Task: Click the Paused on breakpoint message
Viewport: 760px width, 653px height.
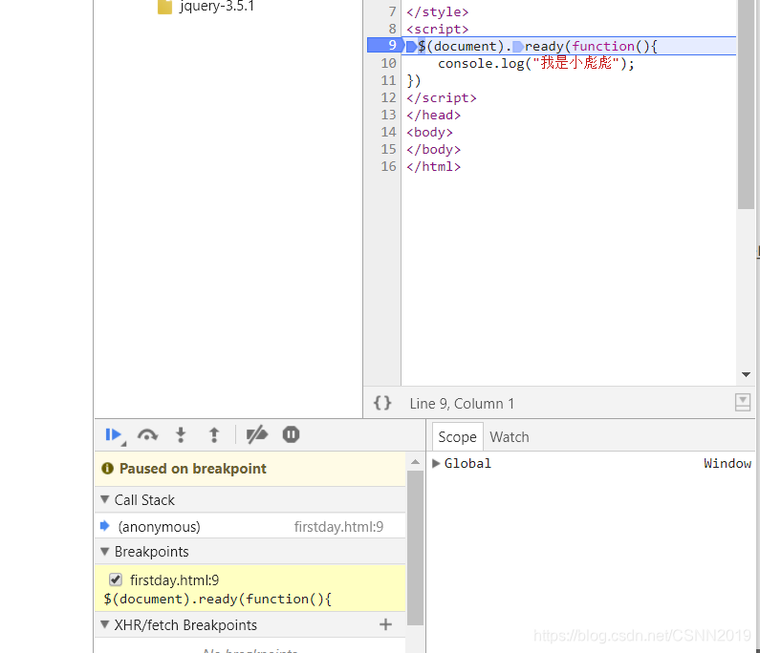Action: 192,469
